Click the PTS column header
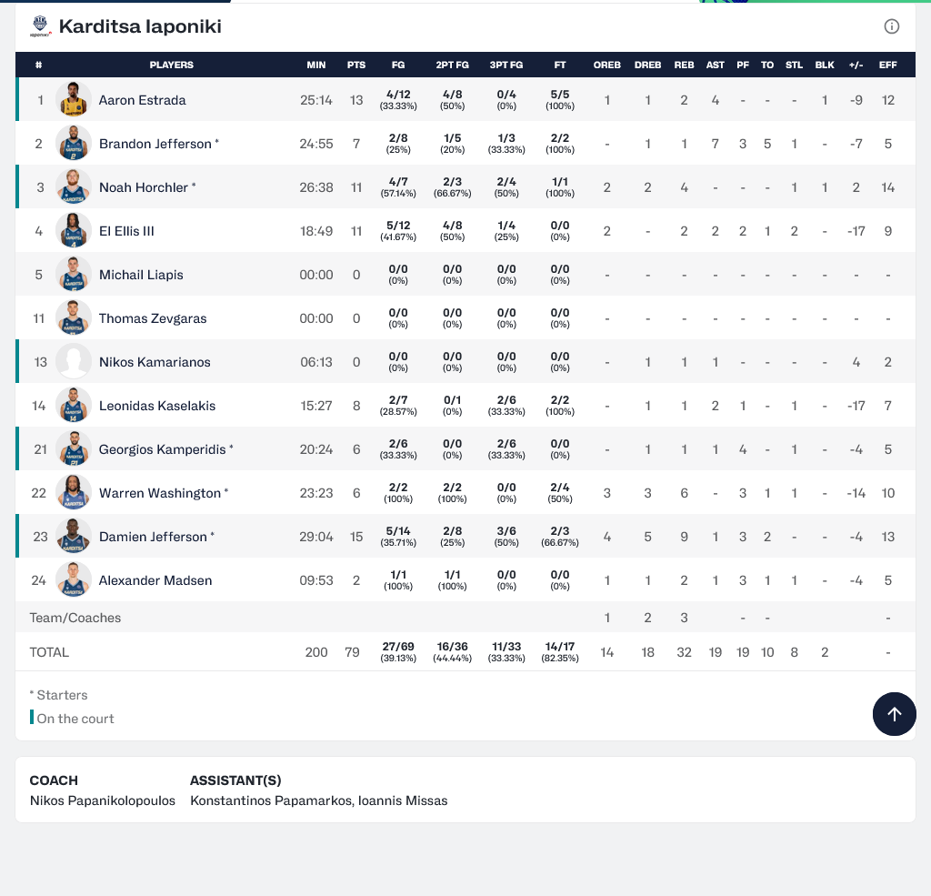This screenshot has width=931, height=896. 356,65
